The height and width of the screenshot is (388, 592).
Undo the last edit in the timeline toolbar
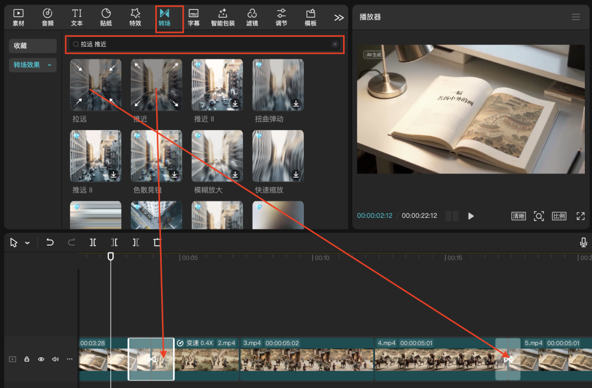[x=50, y=242]
